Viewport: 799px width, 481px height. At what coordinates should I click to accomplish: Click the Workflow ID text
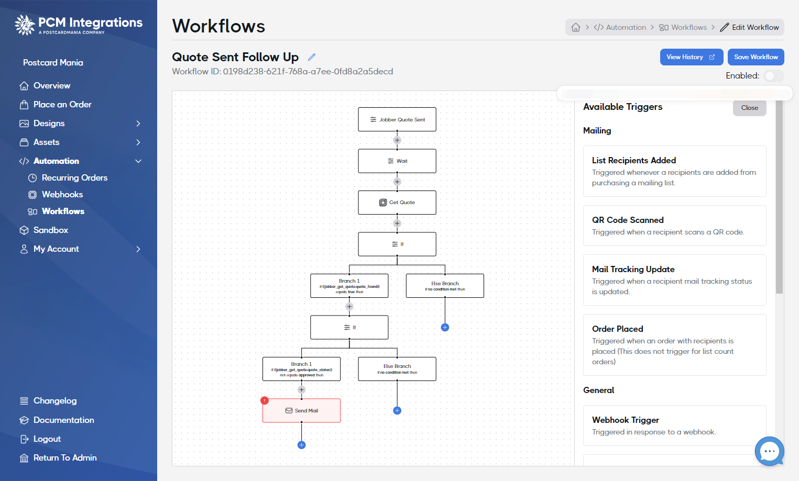282,71
